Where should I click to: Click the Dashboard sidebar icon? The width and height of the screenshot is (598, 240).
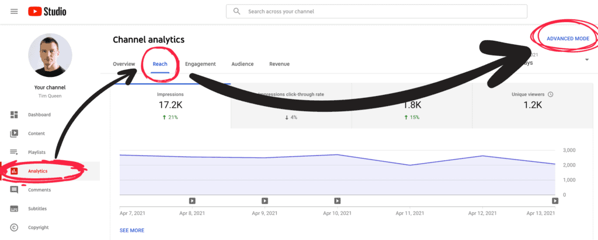pos(14,115)
